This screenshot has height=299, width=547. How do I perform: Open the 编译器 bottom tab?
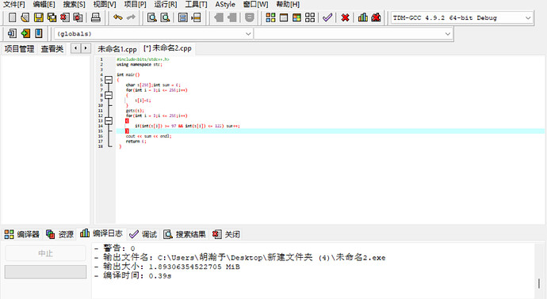click(x=22, y=234)
